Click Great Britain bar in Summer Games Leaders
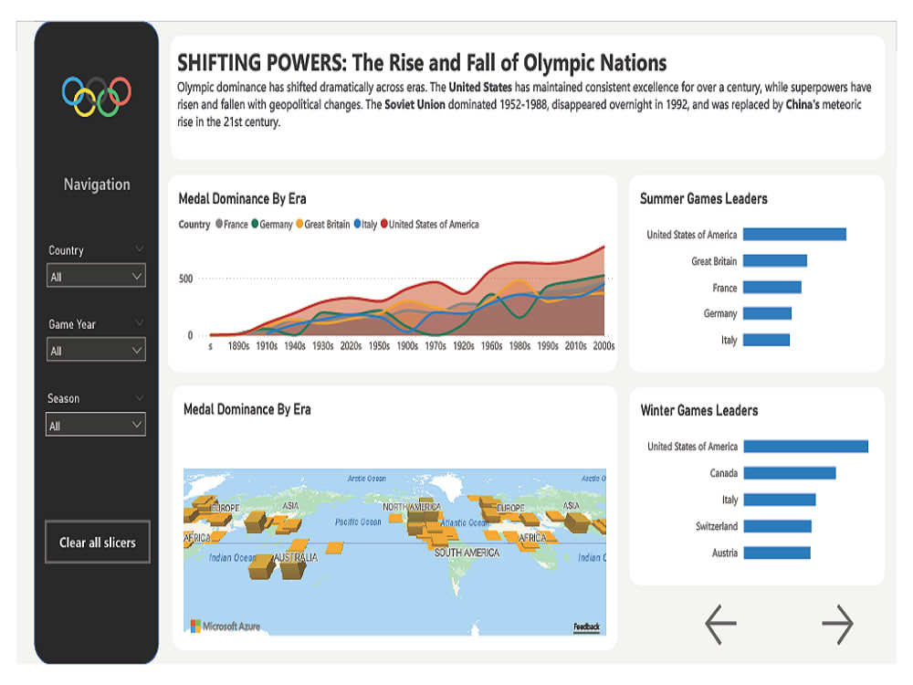The width and height of the screenshot is (913, 685). coord(775,260)
